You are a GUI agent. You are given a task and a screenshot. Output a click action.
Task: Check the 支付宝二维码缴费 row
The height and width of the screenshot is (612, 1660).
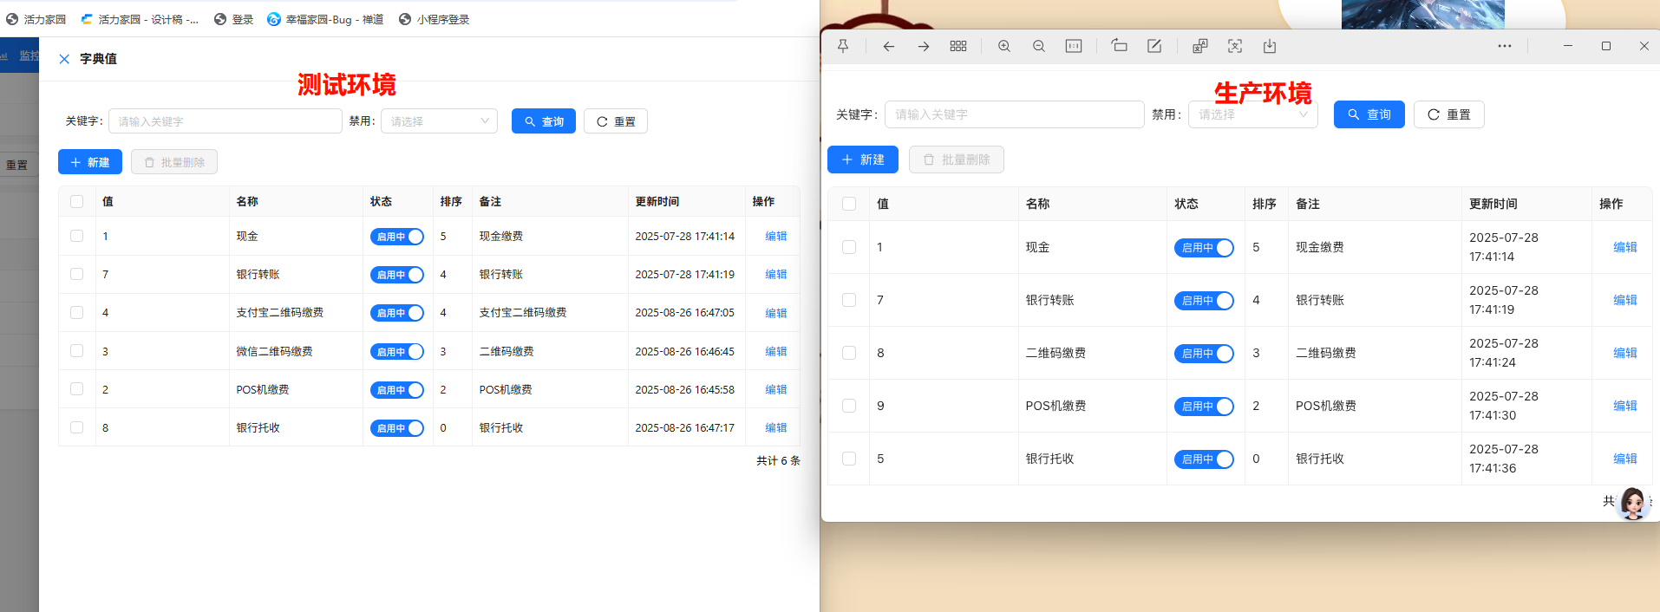[77, 312]
